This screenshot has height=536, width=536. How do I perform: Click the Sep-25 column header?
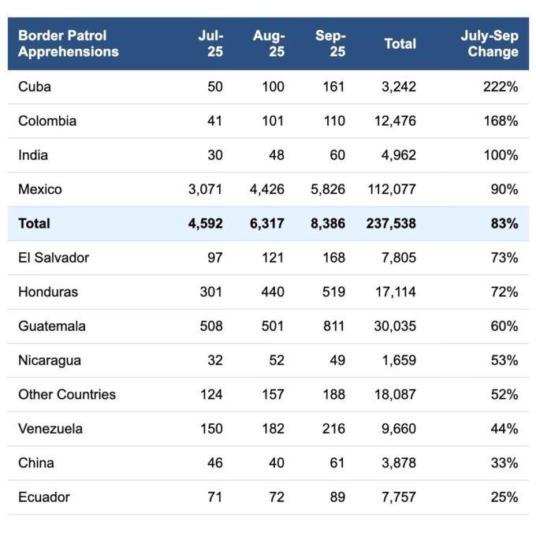coord(330,44)
